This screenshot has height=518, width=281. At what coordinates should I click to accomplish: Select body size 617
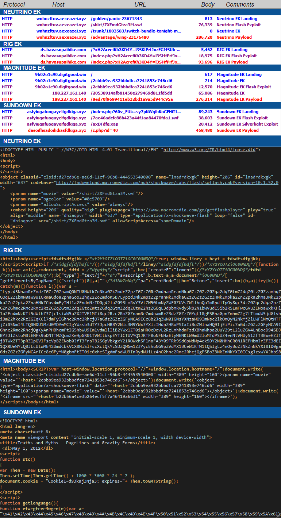click(x=208, y=74)
